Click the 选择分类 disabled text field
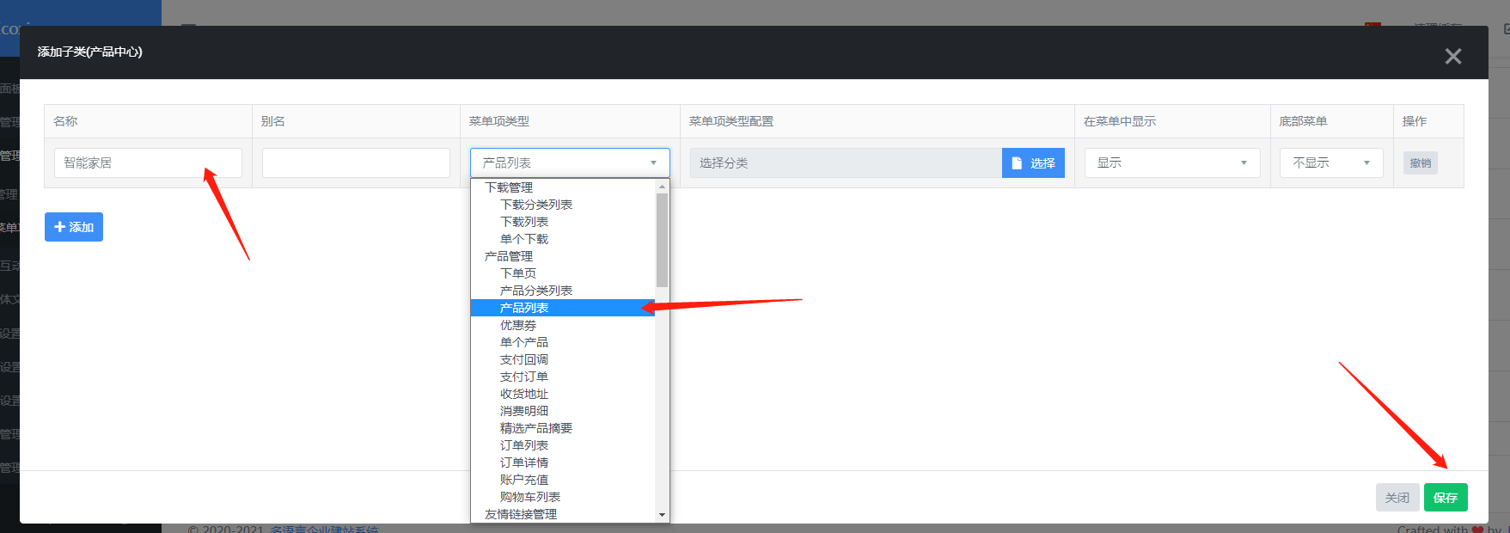1510x533 pixels. point(846,163)
